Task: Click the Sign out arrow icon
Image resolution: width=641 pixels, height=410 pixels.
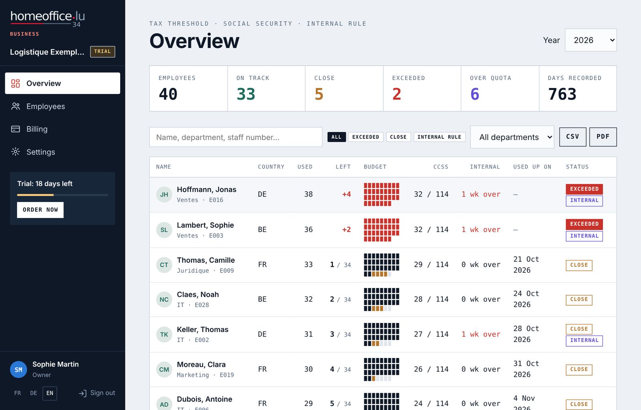Action: click(x=83, y=393)
